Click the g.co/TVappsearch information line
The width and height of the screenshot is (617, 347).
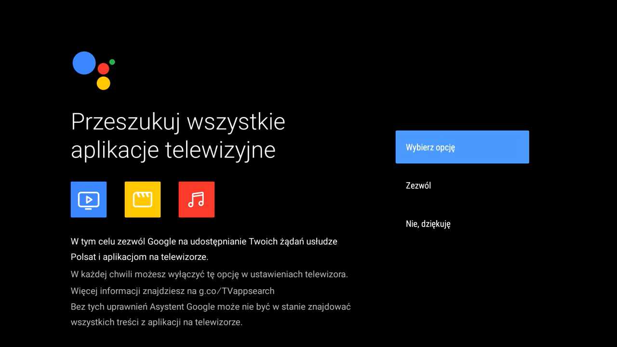pos(173,291)
